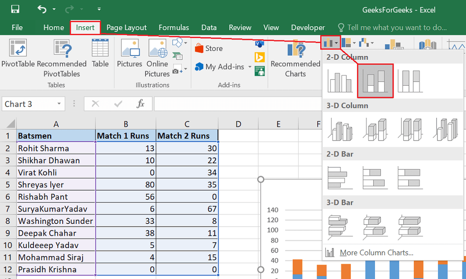Click the Save icon in the title bar
The image size is (466, 279).
pos(15,9)
